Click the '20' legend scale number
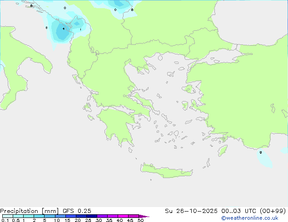The height and width of the screenshot is (222, 288). [78, 220]
